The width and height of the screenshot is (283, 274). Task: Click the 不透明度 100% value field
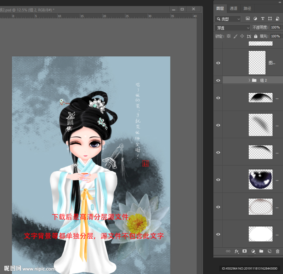(x=276, y=27)
